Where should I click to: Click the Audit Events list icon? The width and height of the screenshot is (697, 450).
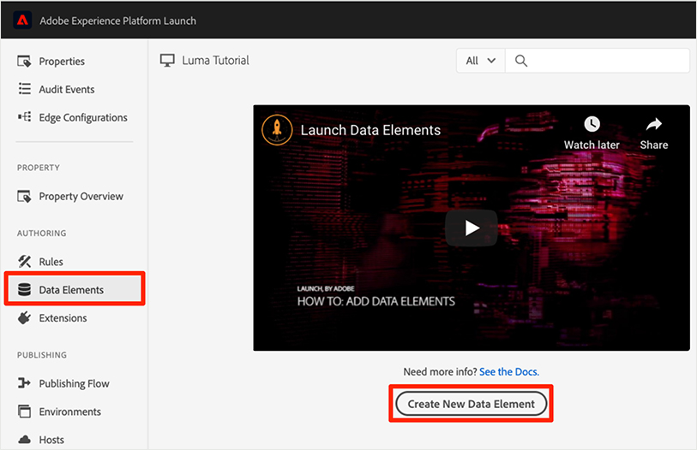click(25, 89)
